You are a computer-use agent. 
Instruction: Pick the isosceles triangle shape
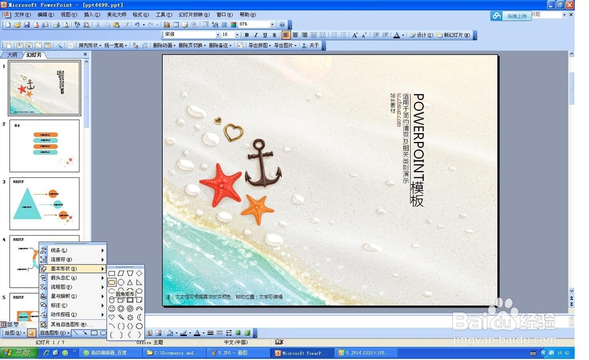(x=130, y=282)
